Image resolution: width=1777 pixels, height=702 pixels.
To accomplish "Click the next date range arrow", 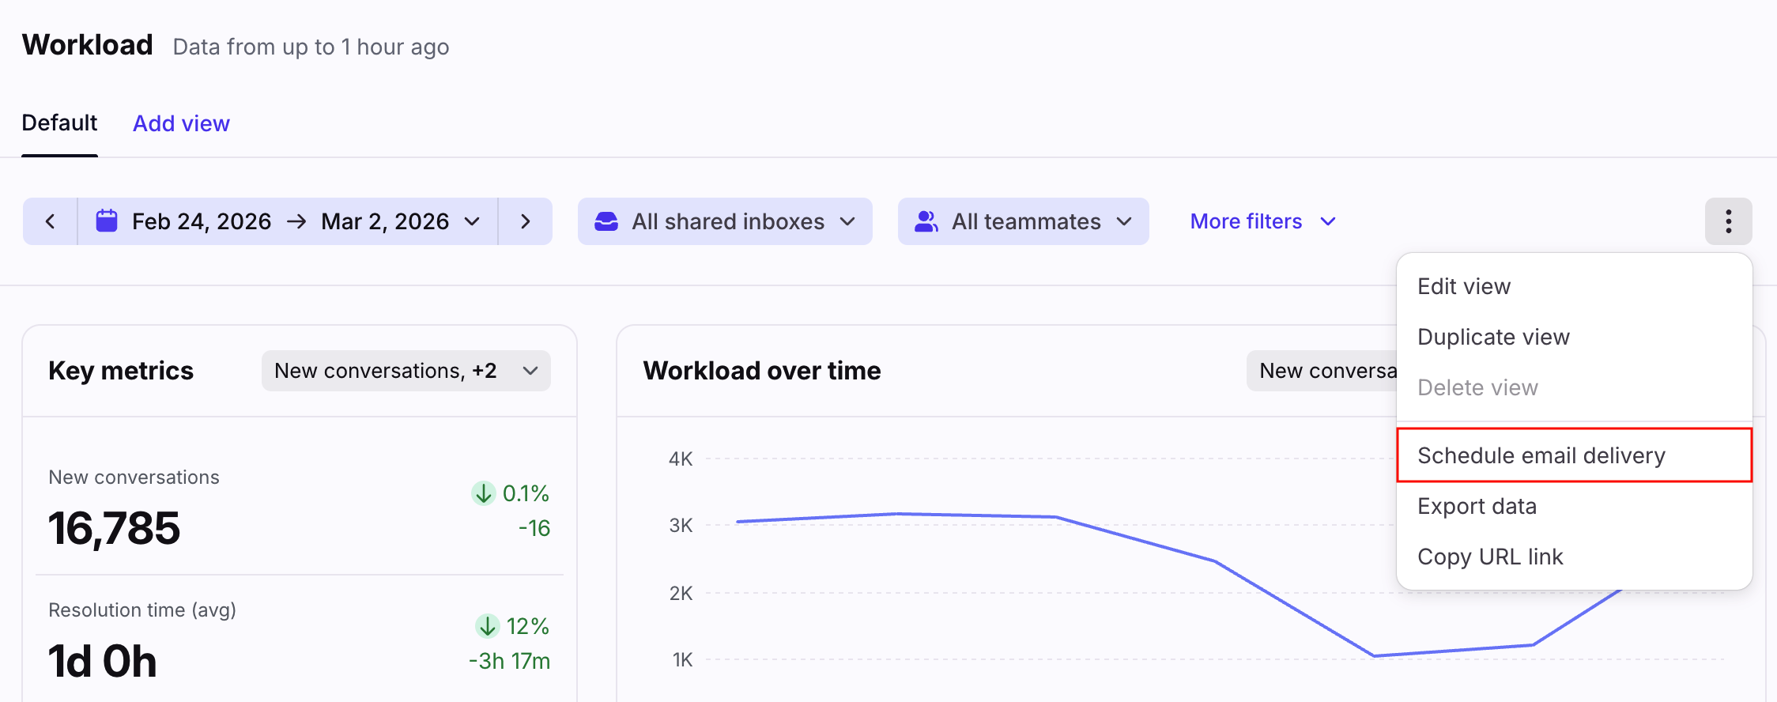I will point(526,221).
